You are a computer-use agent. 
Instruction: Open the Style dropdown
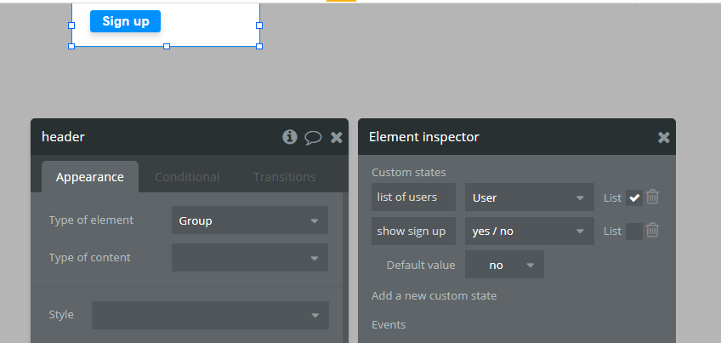click(210, 315)
